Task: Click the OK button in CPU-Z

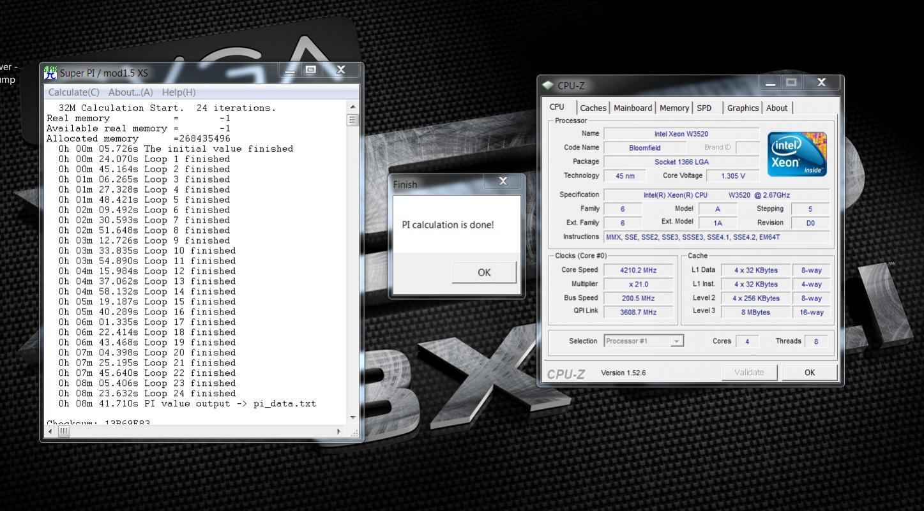Action: click(x=810, y=373)
